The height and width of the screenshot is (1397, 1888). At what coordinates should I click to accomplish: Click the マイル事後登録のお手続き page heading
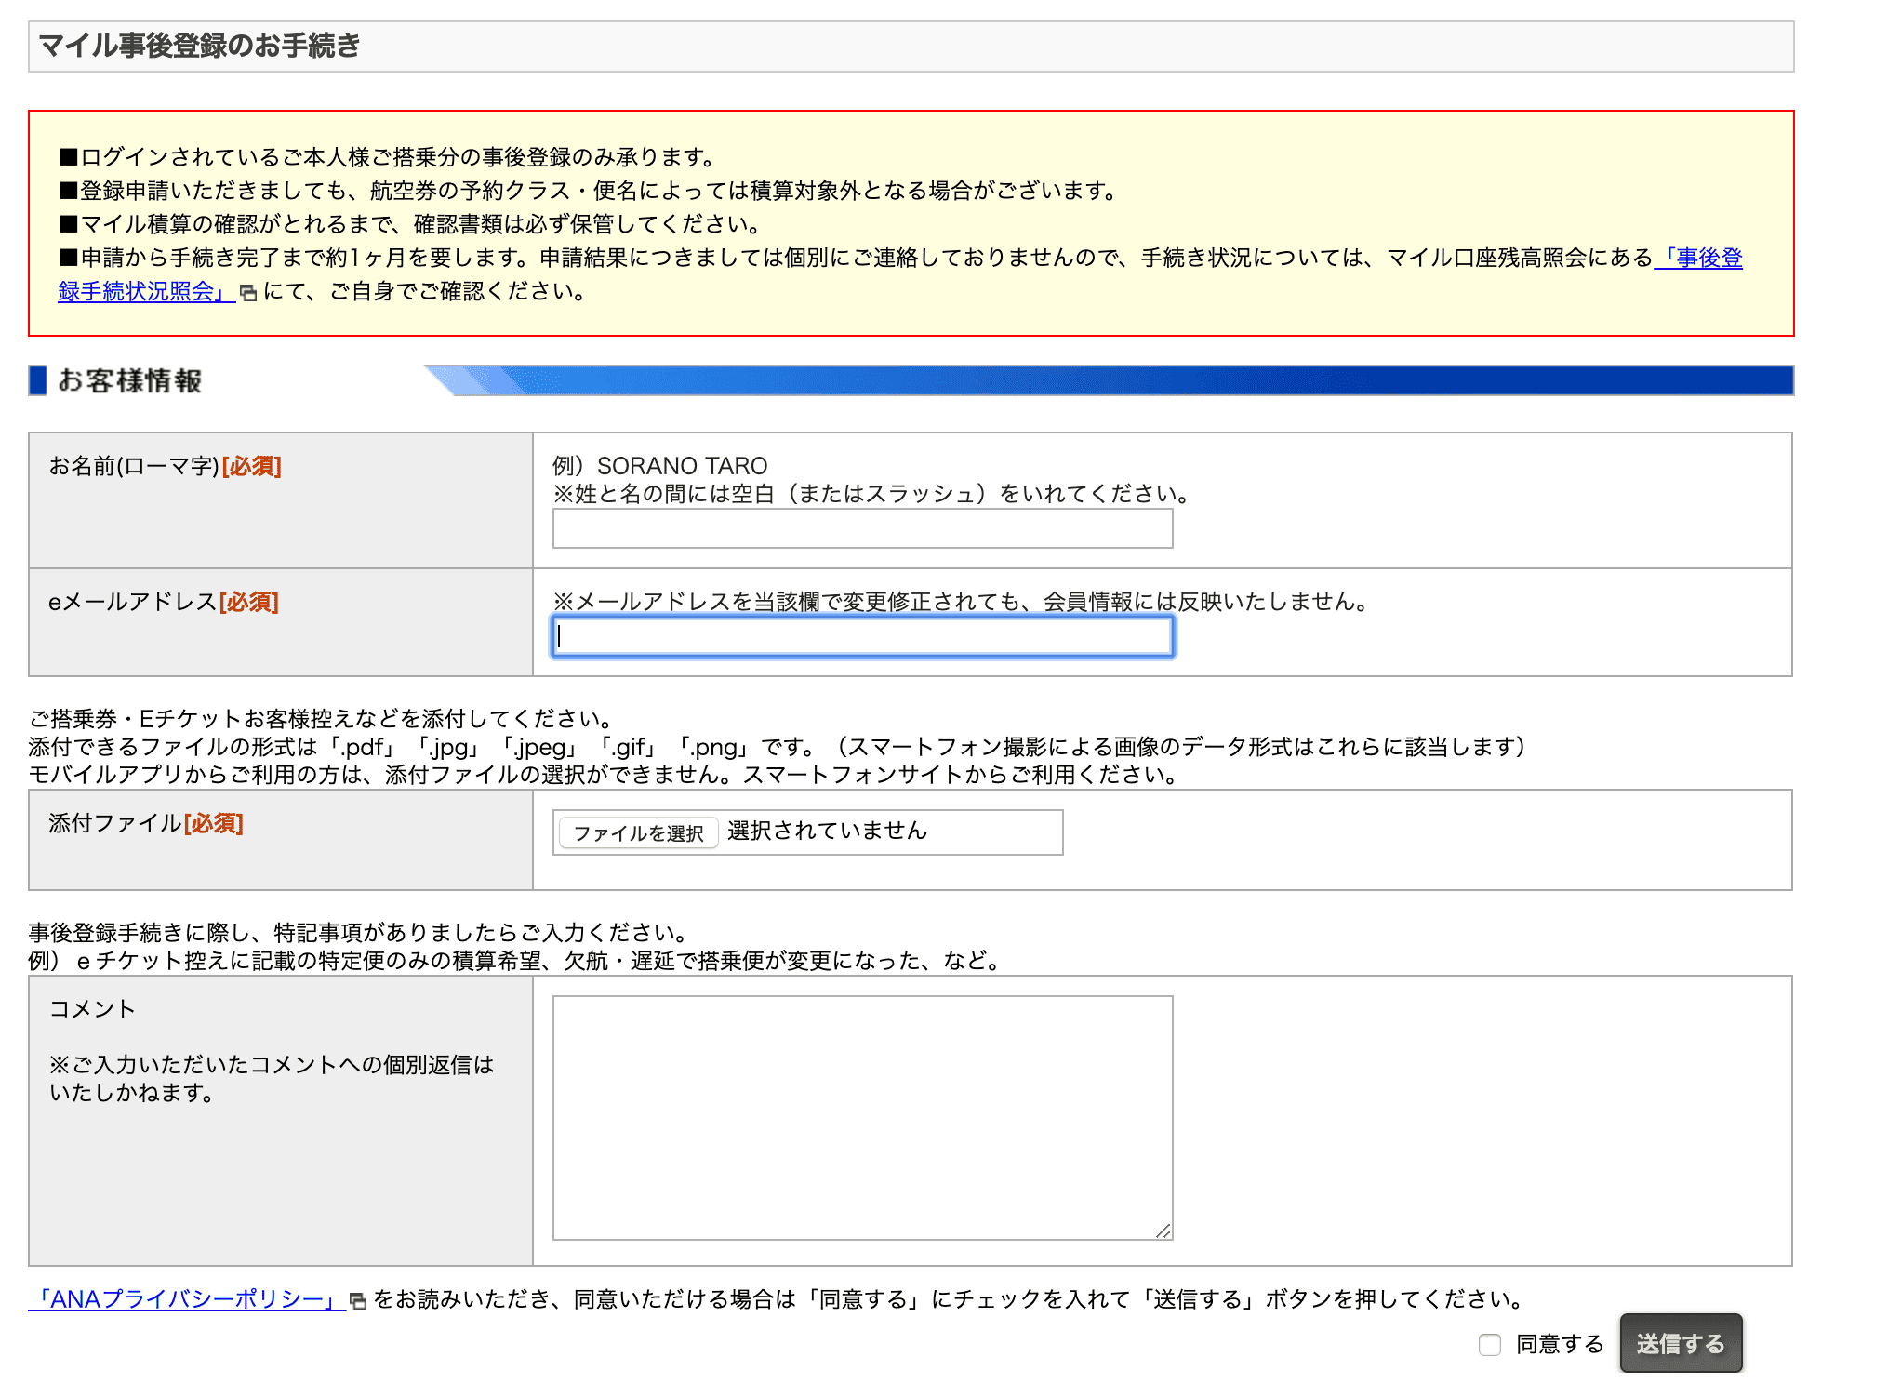pos(200,46)
